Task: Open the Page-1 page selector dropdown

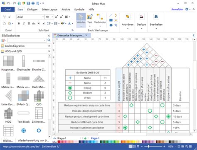Action: click(80, 138)
